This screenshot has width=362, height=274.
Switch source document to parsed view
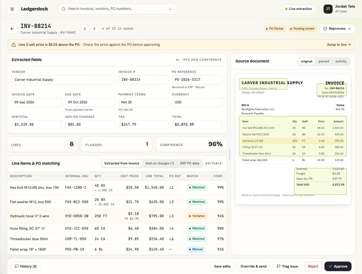324,61
